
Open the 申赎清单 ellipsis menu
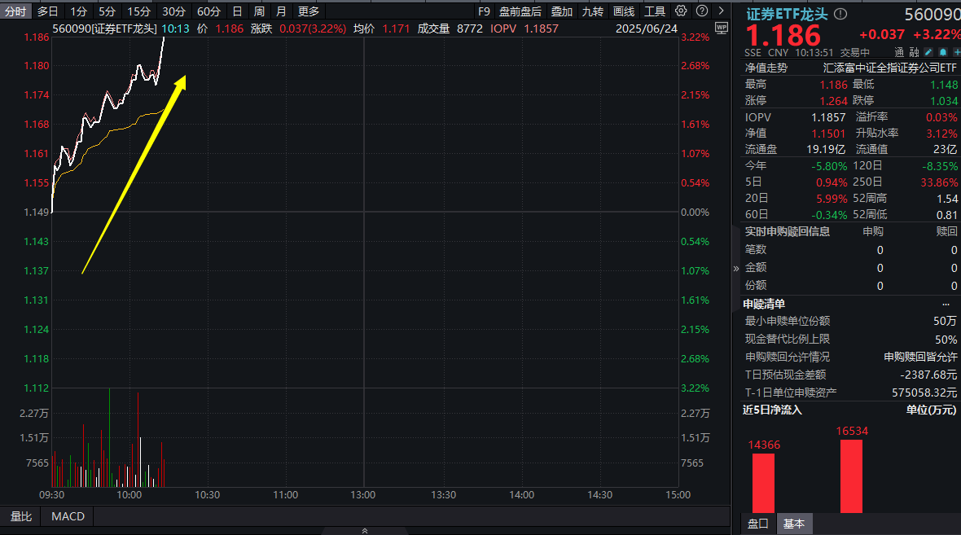click(x=946, y=304)
